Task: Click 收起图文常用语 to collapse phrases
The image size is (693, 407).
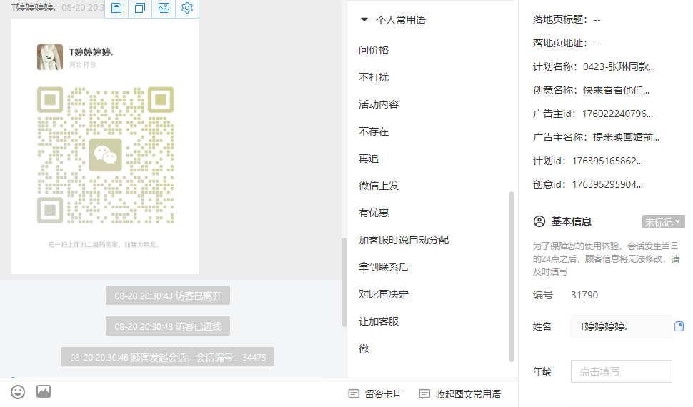Action: coord(459,394)
